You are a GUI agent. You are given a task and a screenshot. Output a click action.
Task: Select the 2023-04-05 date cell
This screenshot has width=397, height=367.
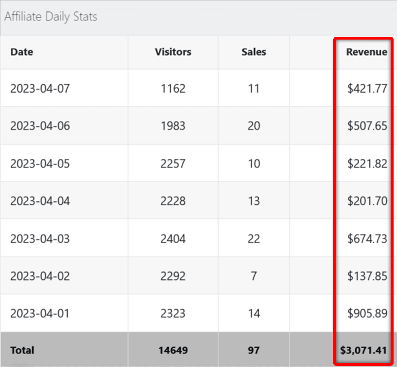40,163
